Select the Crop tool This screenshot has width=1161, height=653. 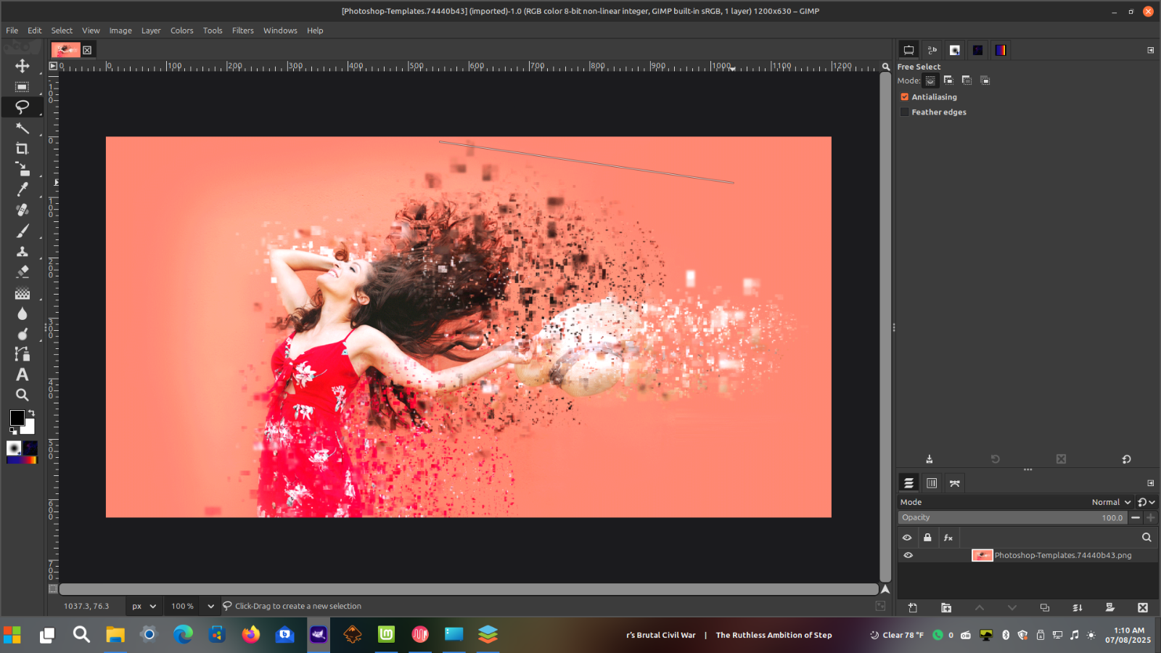[x=22, y=149]
